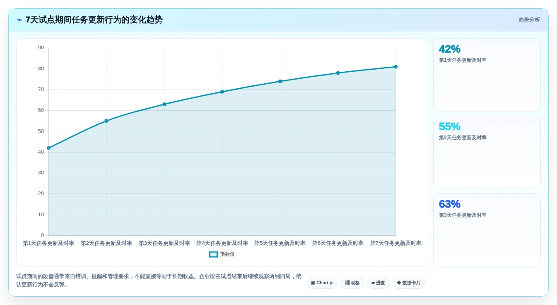Select the 数据卡片 tag chip
Image resolution: width=557 pixels, height=305 pixels.
pos(409,283)
